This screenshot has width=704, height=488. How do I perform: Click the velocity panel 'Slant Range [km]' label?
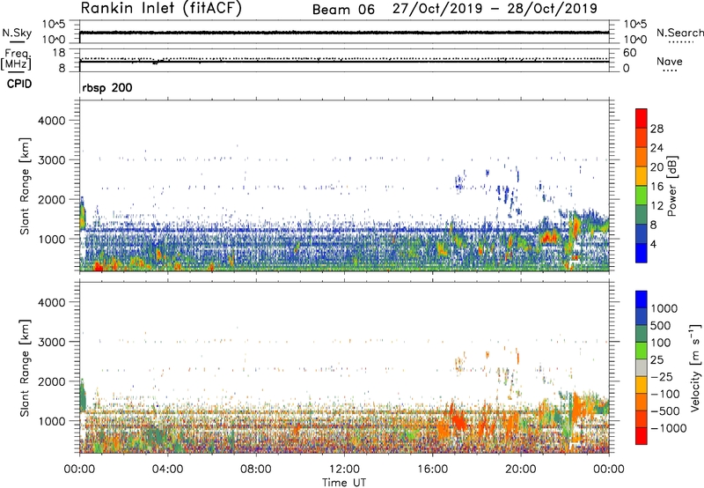click(25, 368)
